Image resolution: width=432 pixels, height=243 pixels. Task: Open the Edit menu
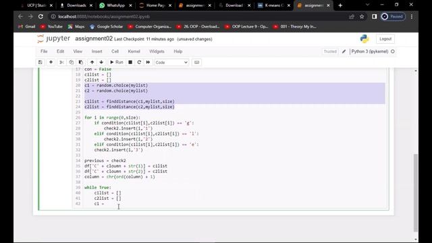pos(60,51)
